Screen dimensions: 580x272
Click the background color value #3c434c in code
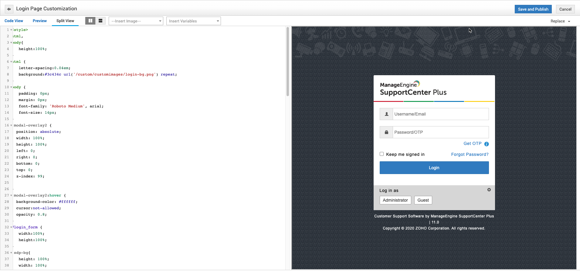point(53,74)
